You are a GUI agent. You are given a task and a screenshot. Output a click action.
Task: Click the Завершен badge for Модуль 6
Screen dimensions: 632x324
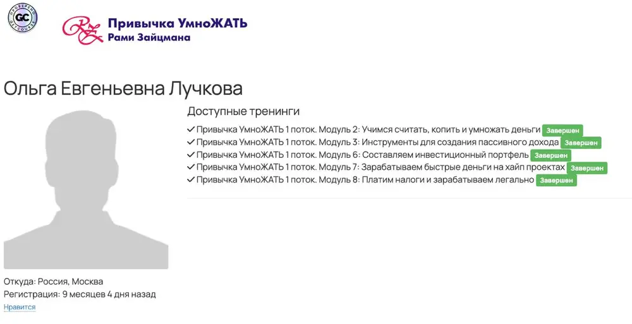550,155
